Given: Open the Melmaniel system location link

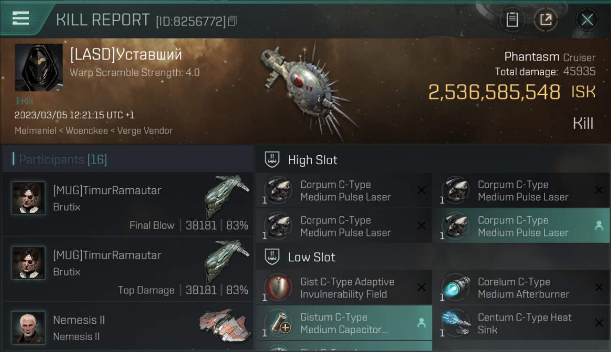Looking at the screenshot, I should [36, 130].
